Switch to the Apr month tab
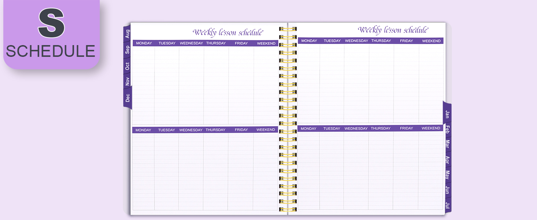The width and height of the screenshot is (537, 220). [447, 160]
